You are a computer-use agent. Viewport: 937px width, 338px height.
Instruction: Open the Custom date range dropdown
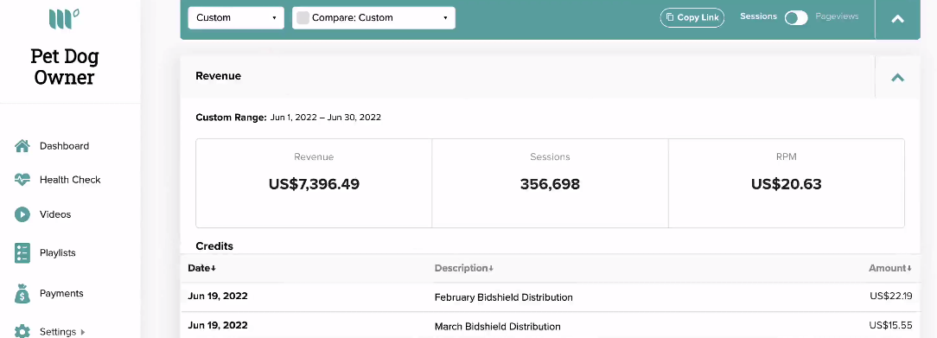[236, 17]
